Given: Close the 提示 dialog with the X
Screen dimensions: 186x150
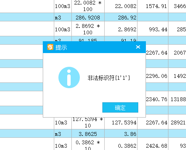Looking at the screenshot, I should [x=138, y=47].
